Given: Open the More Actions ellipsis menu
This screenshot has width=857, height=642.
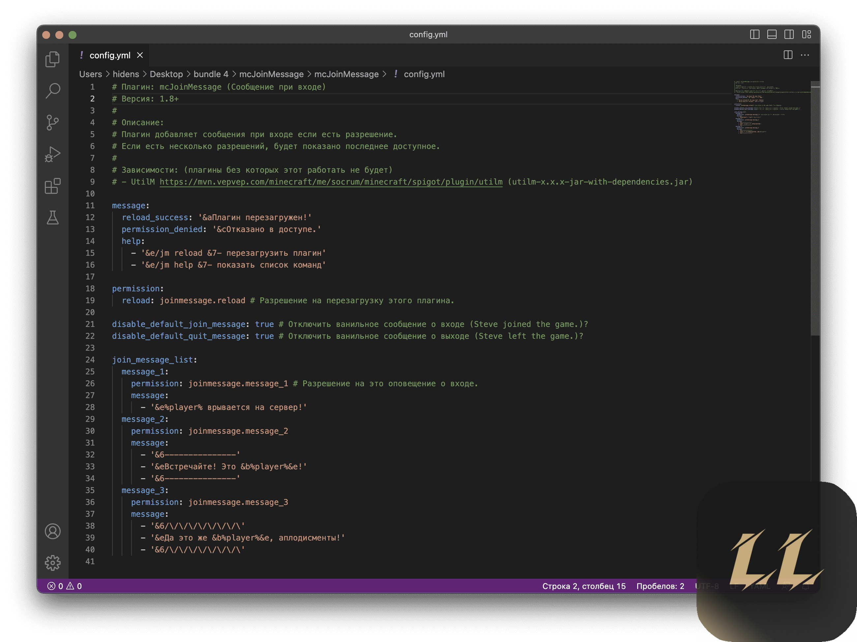Looking at the screenshot, I should pos(805,55).
